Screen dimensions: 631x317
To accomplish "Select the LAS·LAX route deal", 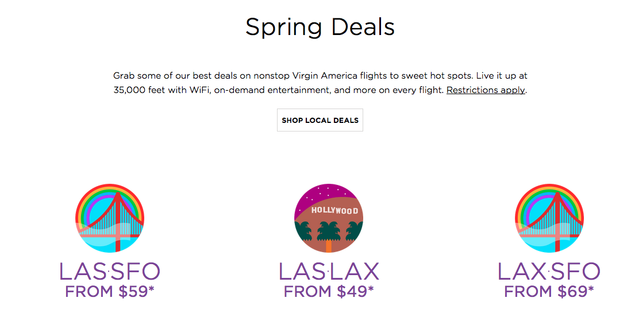I will tap(329, 271).
